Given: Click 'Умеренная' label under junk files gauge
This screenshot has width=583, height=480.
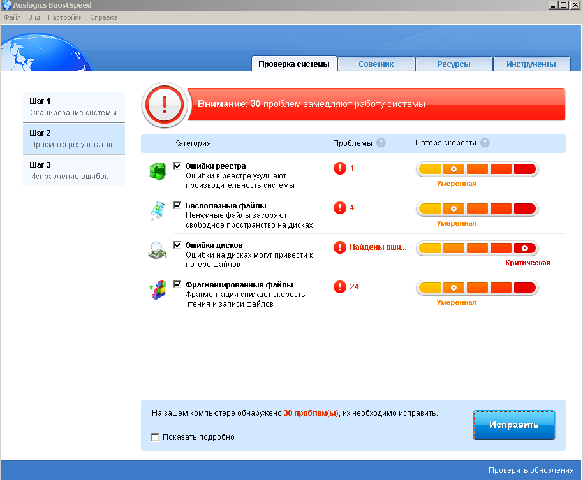Looking at the screenshot, I should (x=456, y=223).
